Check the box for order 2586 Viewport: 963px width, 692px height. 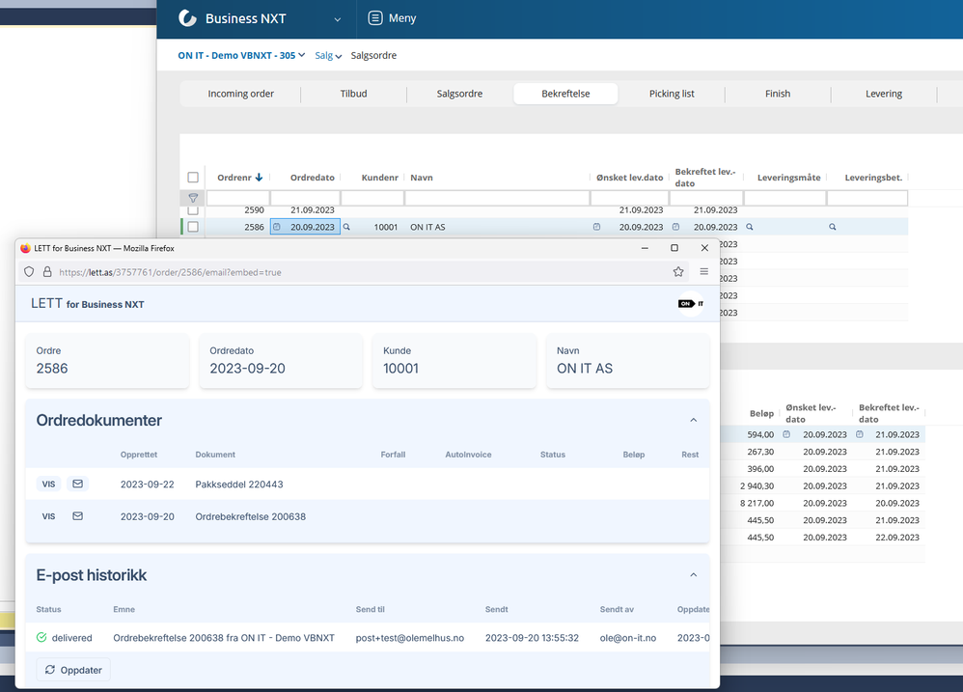tap(193, 227)
